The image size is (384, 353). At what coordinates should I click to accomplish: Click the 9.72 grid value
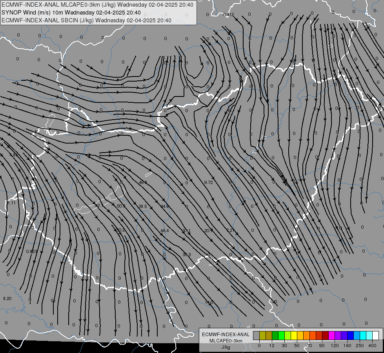(x=208, y=182)
